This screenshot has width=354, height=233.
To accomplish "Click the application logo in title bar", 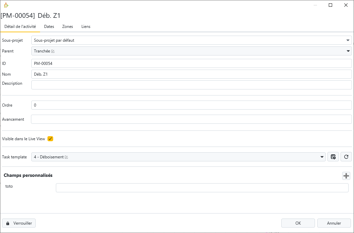I will tap(6, 5).
